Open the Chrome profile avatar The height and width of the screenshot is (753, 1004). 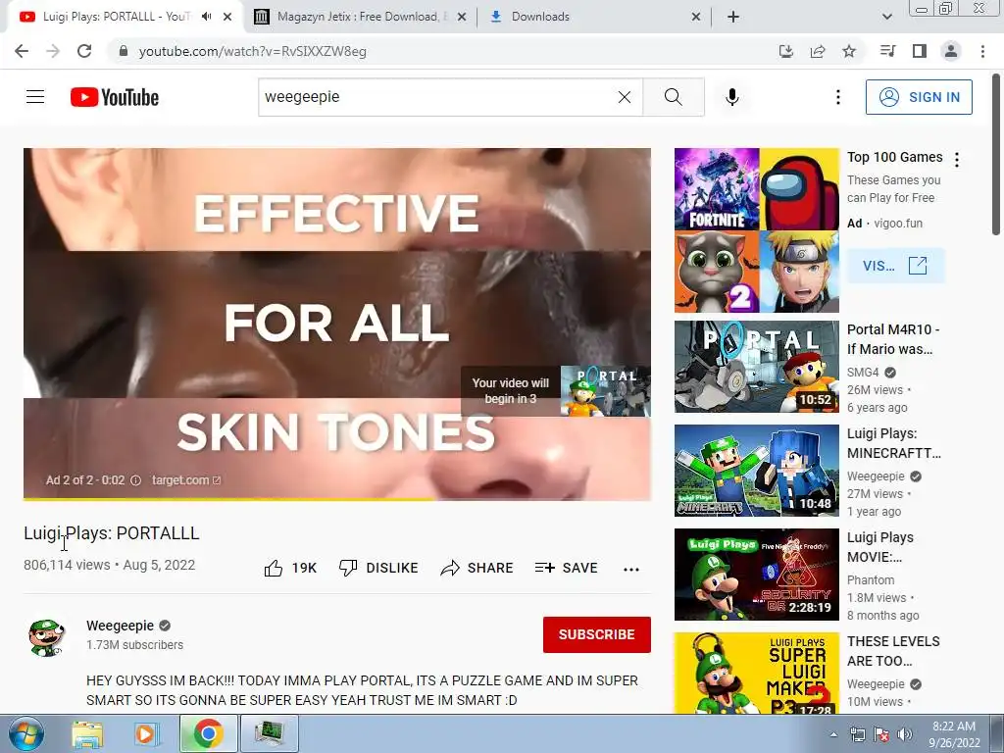951,51
